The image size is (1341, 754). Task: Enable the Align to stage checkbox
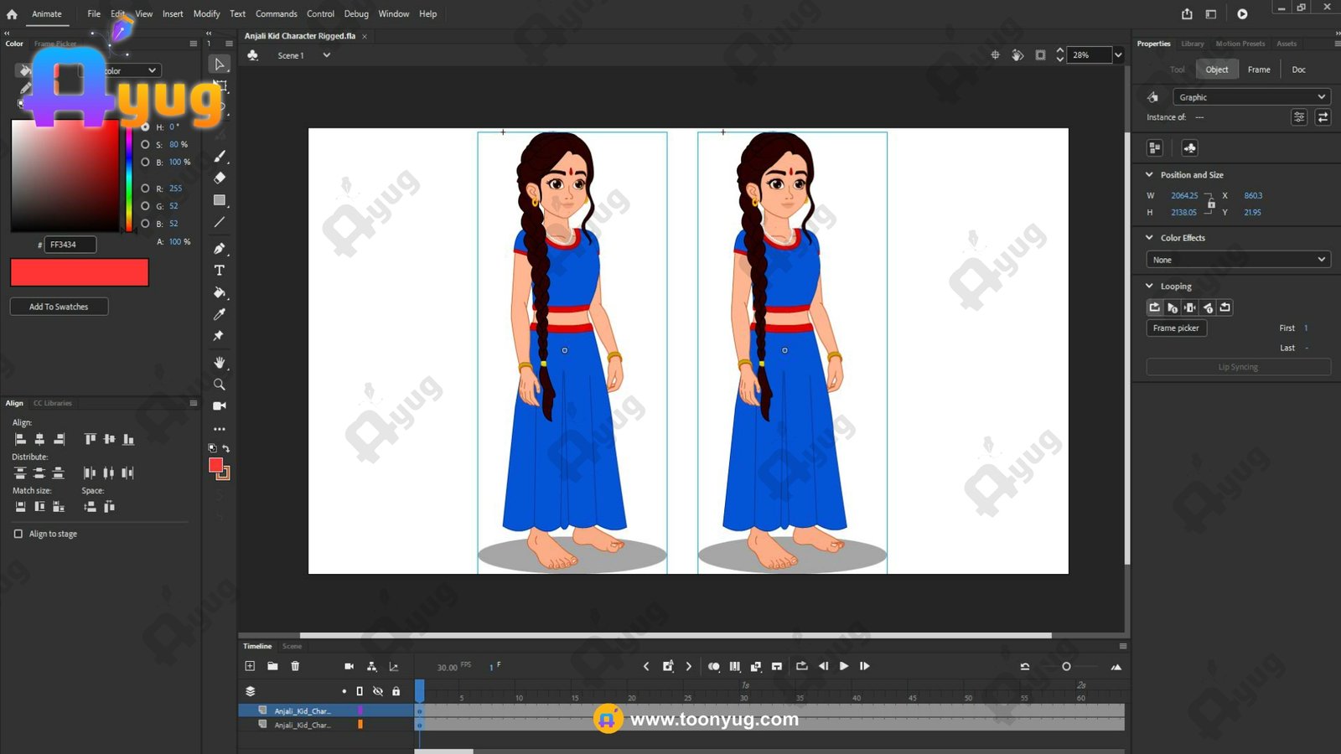[x=18, y=534]
